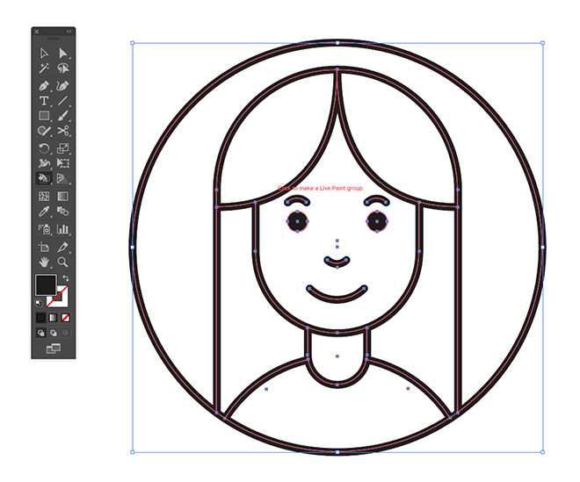Viewport: 580px width, 482px height.
Task: Select the Eyedropper tool
Action: tap(44, 212)
